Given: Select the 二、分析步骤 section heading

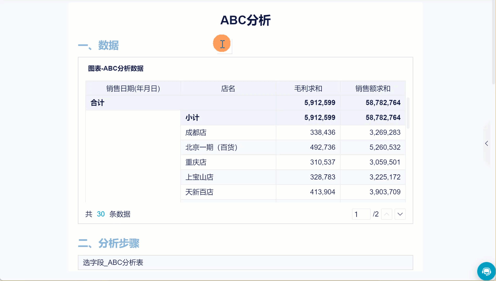Looking at the screenshot, I should [109, 244].
